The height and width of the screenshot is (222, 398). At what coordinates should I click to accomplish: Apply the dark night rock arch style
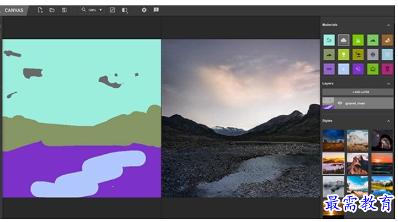click(382, 140)
